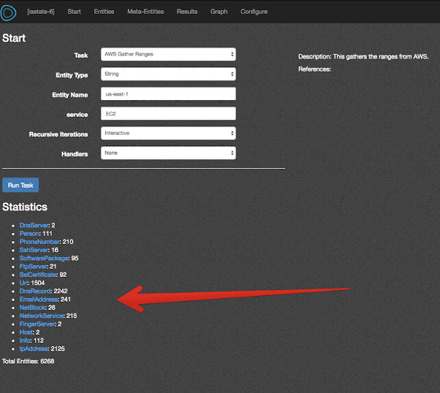The height and width of the screenshot is (393, 440).
Task: Click the task Description text about AWS ranges
Action: click(x=364, y=56)
